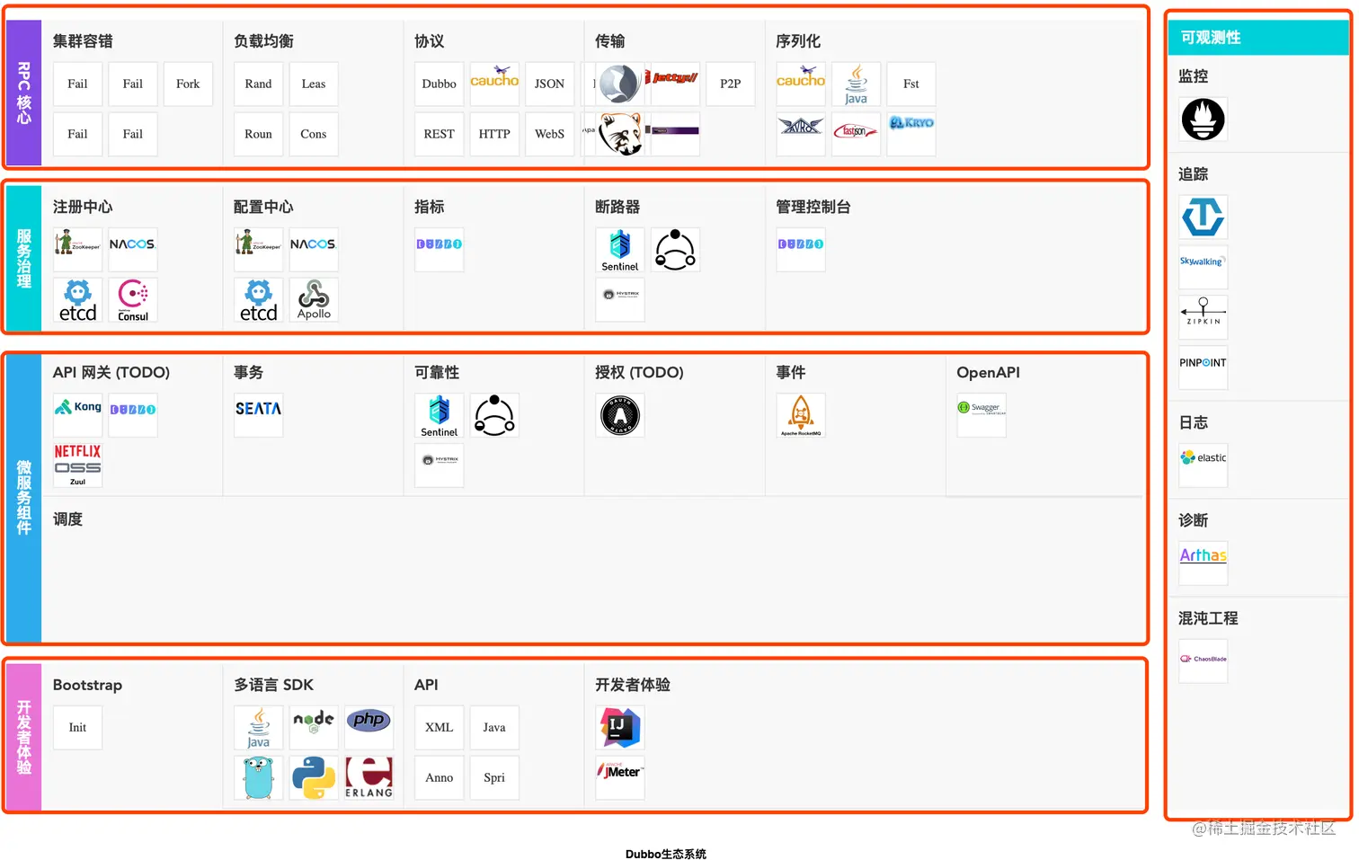Click the Swagger logo under OpenAPI

pyautogui.click(x=981, y=415)
